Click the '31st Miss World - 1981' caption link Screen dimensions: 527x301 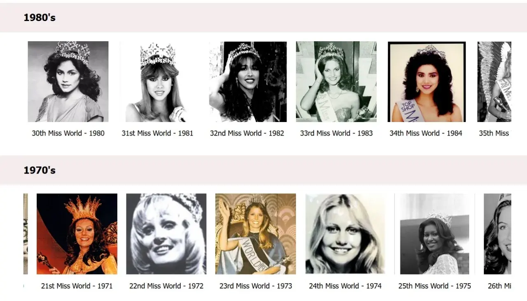(158, 133)
